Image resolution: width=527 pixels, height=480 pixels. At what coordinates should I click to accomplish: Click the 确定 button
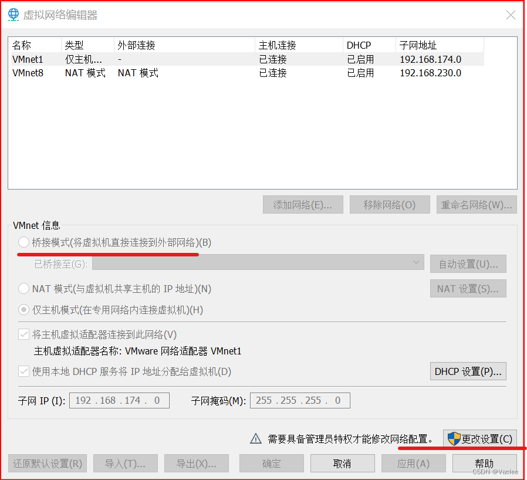tap(271, 464)
